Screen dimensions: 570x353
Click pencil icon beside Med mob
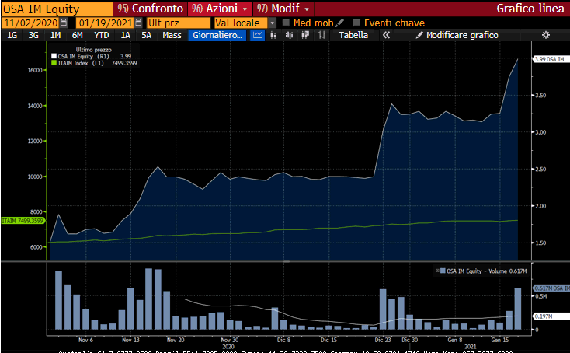(339, 23)
